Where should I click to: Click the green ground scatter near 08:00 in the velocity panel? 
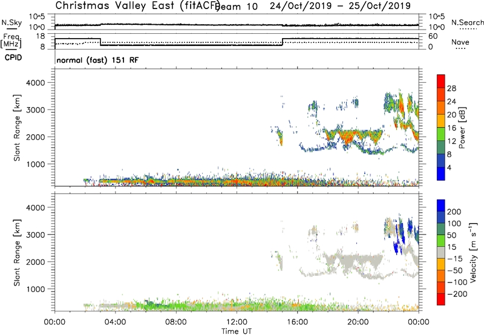coord(176,306)
